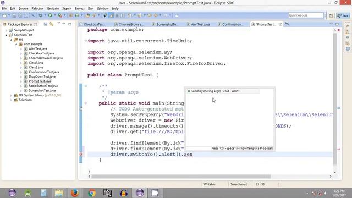Image resolution: width=352 pixels, height=198 pixels.
Task: Switch to the CheckboxTes… editor tab
Action: (93, 24)
